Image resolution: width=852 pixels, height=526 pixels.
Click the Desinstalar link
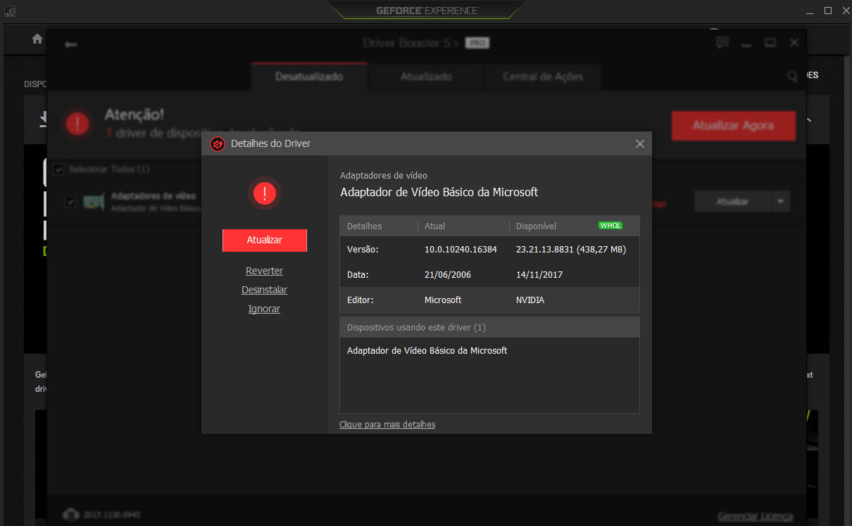[265, 290]
